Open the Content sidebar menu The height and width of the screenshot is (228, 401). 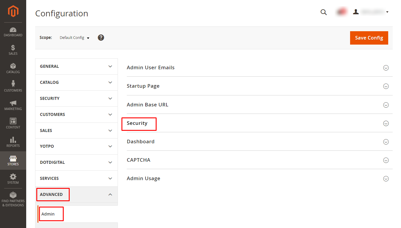13,124
